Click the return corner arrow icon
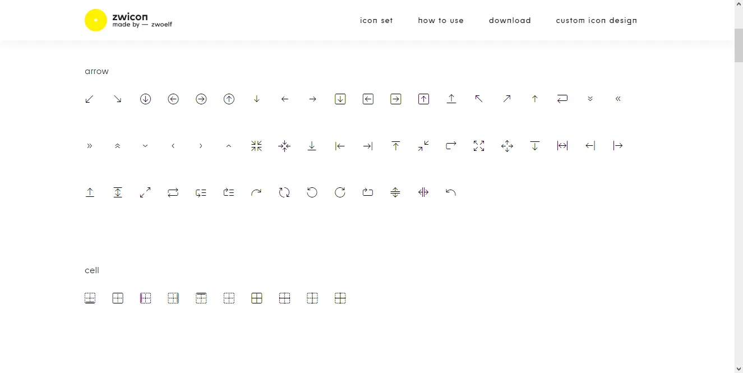 pyautogui.click(x=562, y=99)
